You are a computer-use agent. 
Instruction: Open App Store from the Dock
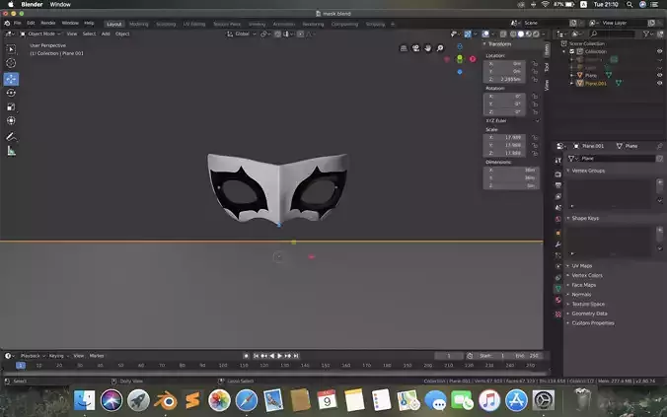516,400
